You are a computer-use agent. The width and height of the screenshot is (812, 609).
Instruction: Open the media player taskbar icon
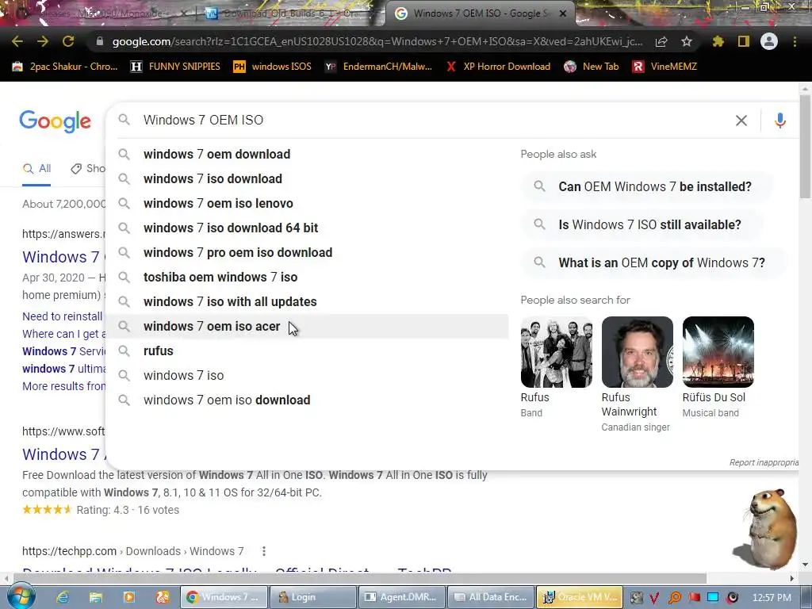tap(129, 597)
